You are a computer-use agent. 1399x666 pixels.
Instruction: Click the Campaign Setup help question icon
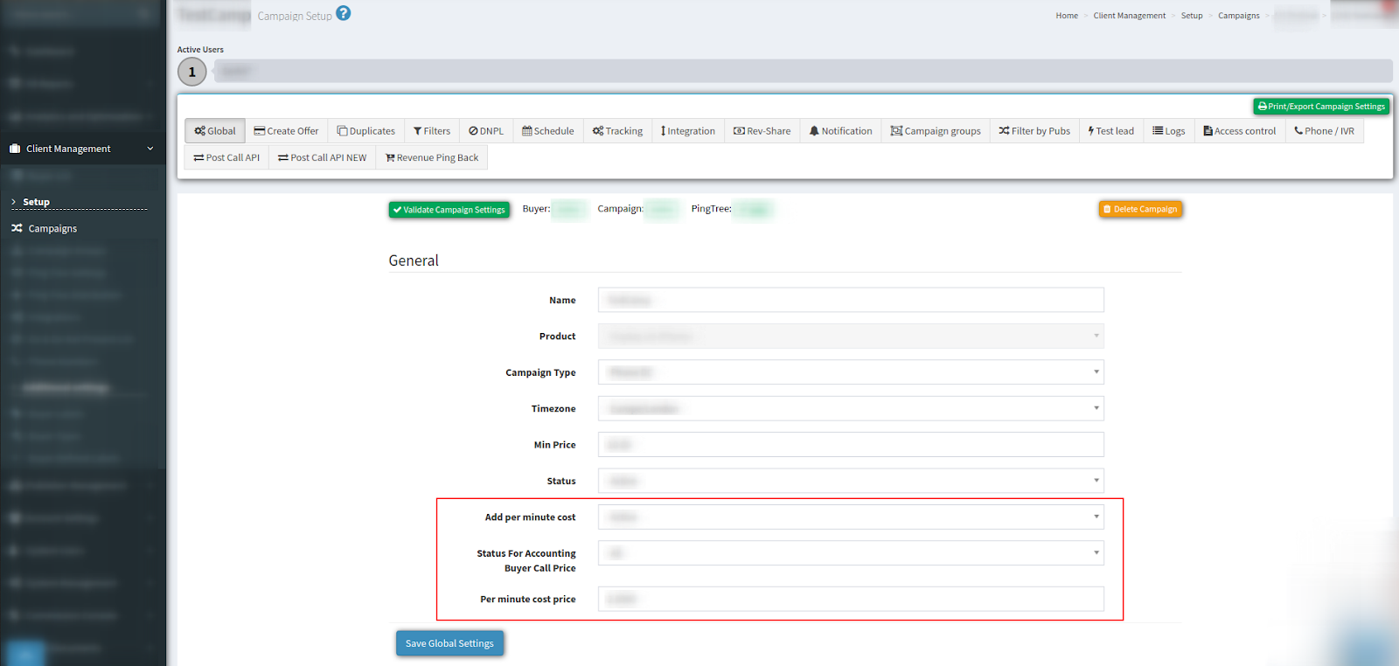tap(344, 13)
